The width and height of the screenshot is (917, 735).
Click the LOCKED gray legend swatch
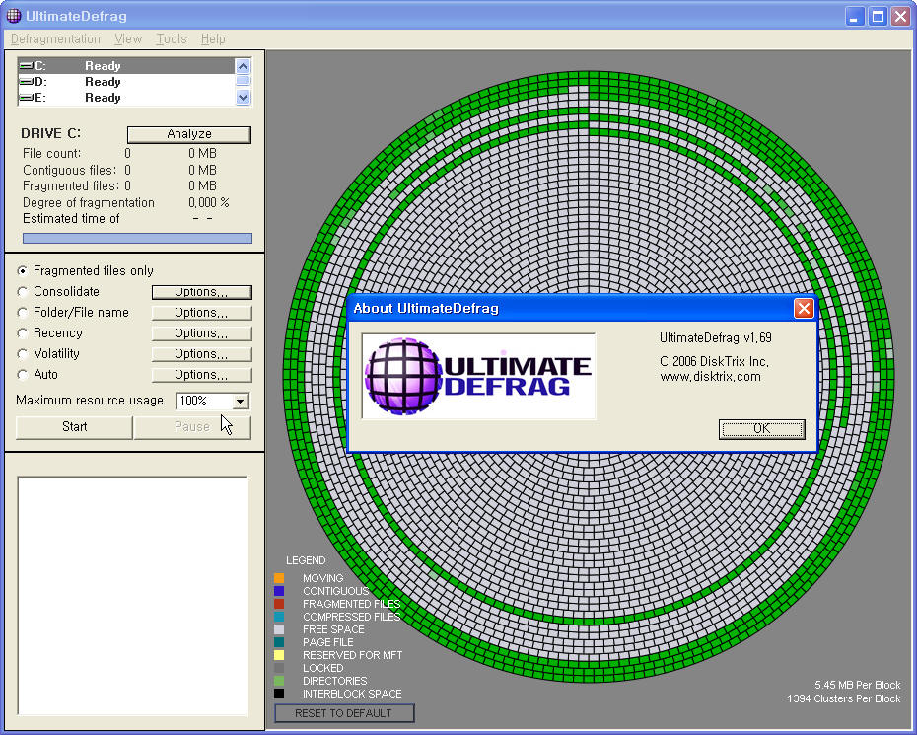pos(279,668)
